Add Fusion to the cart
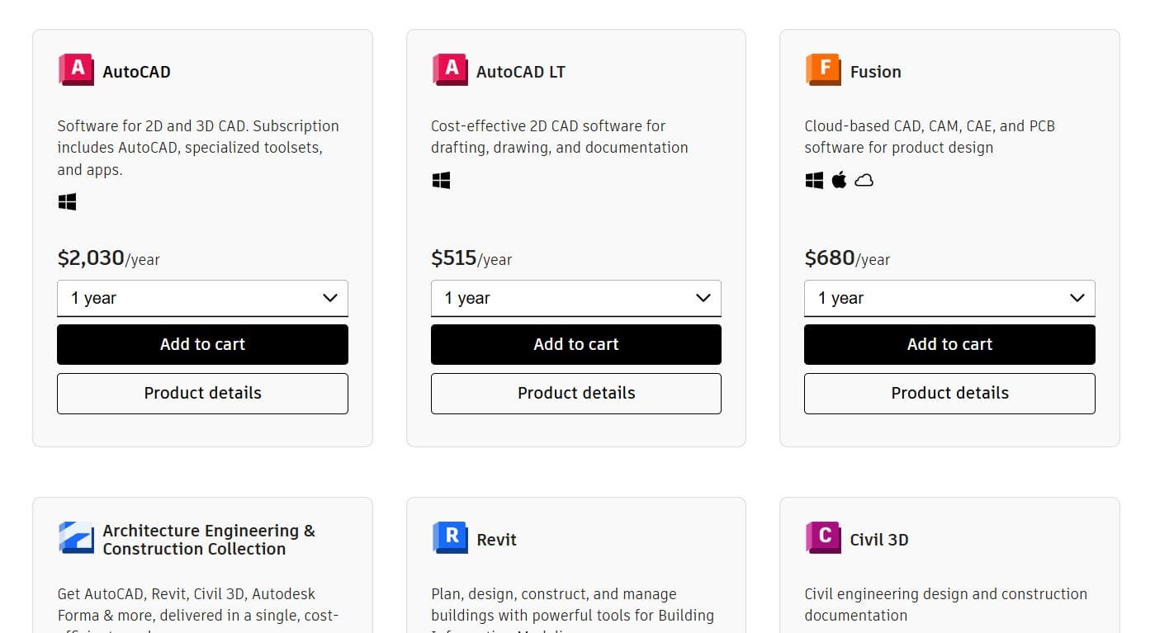The height and width of the screenshot is (633, 1155). [x=949, y=344]
